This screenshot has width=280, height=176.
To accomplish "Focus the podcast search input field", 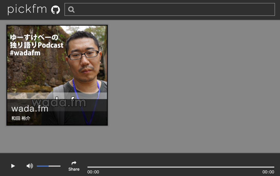I will pyautogui.click(x=170, y=10).
